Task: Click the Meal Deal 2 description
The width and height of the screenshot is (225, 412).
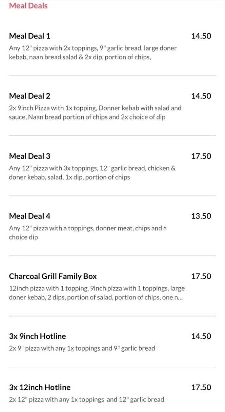Action: coord(95,113)
